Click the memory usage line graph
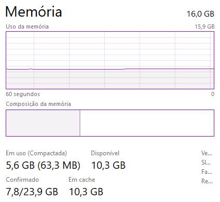 [x=110, y=60]
